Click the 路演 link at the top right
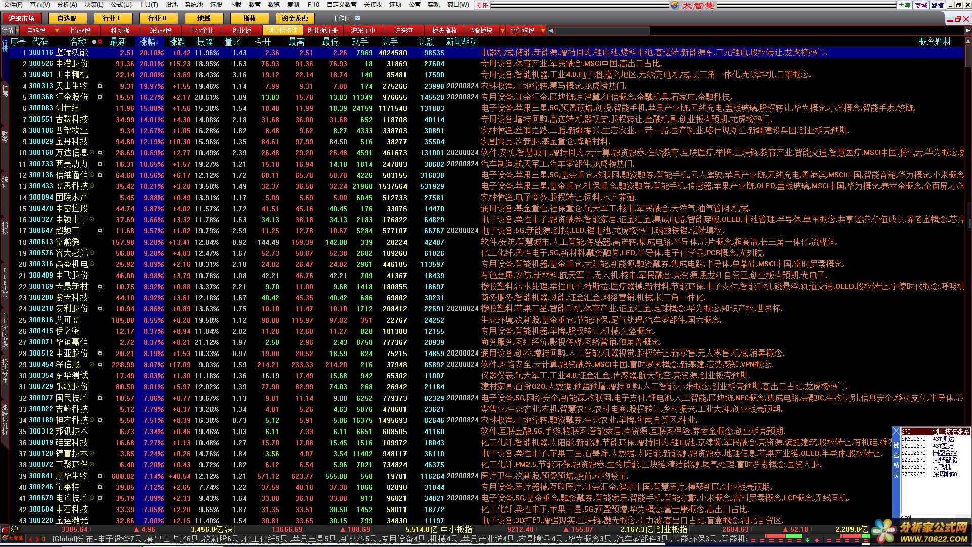 point(938,5)
